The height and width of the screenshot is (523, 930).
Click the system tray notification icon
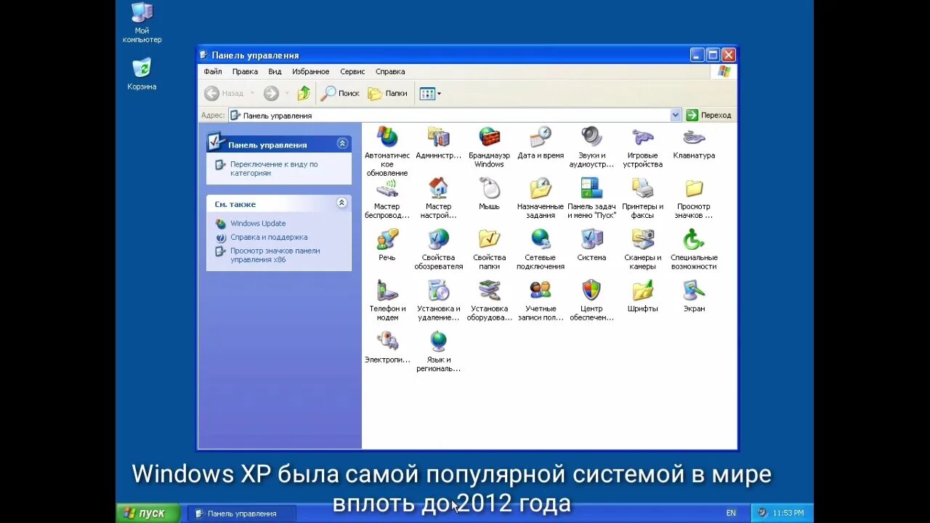(762, 513)
